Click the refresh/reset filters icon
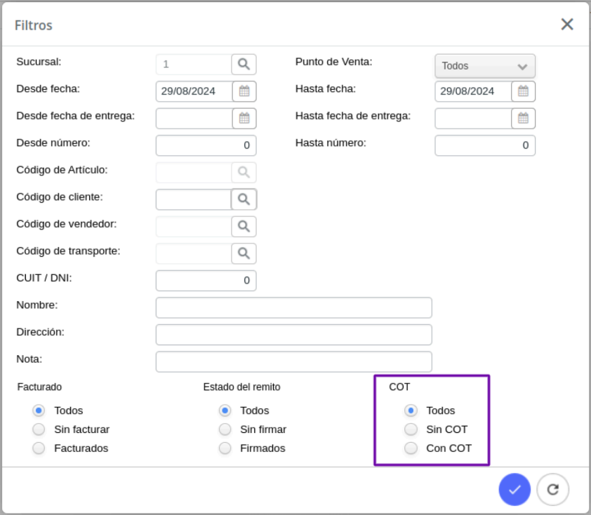Image resolution: width=591 pixels, height=515 pixels. pyautogui.click(x=552, y=489)
